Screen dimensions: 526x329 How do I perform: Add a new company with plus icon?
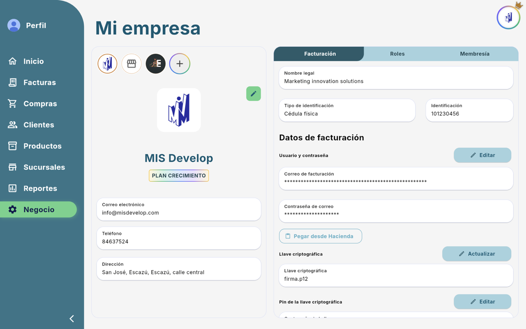click(180, 64)
